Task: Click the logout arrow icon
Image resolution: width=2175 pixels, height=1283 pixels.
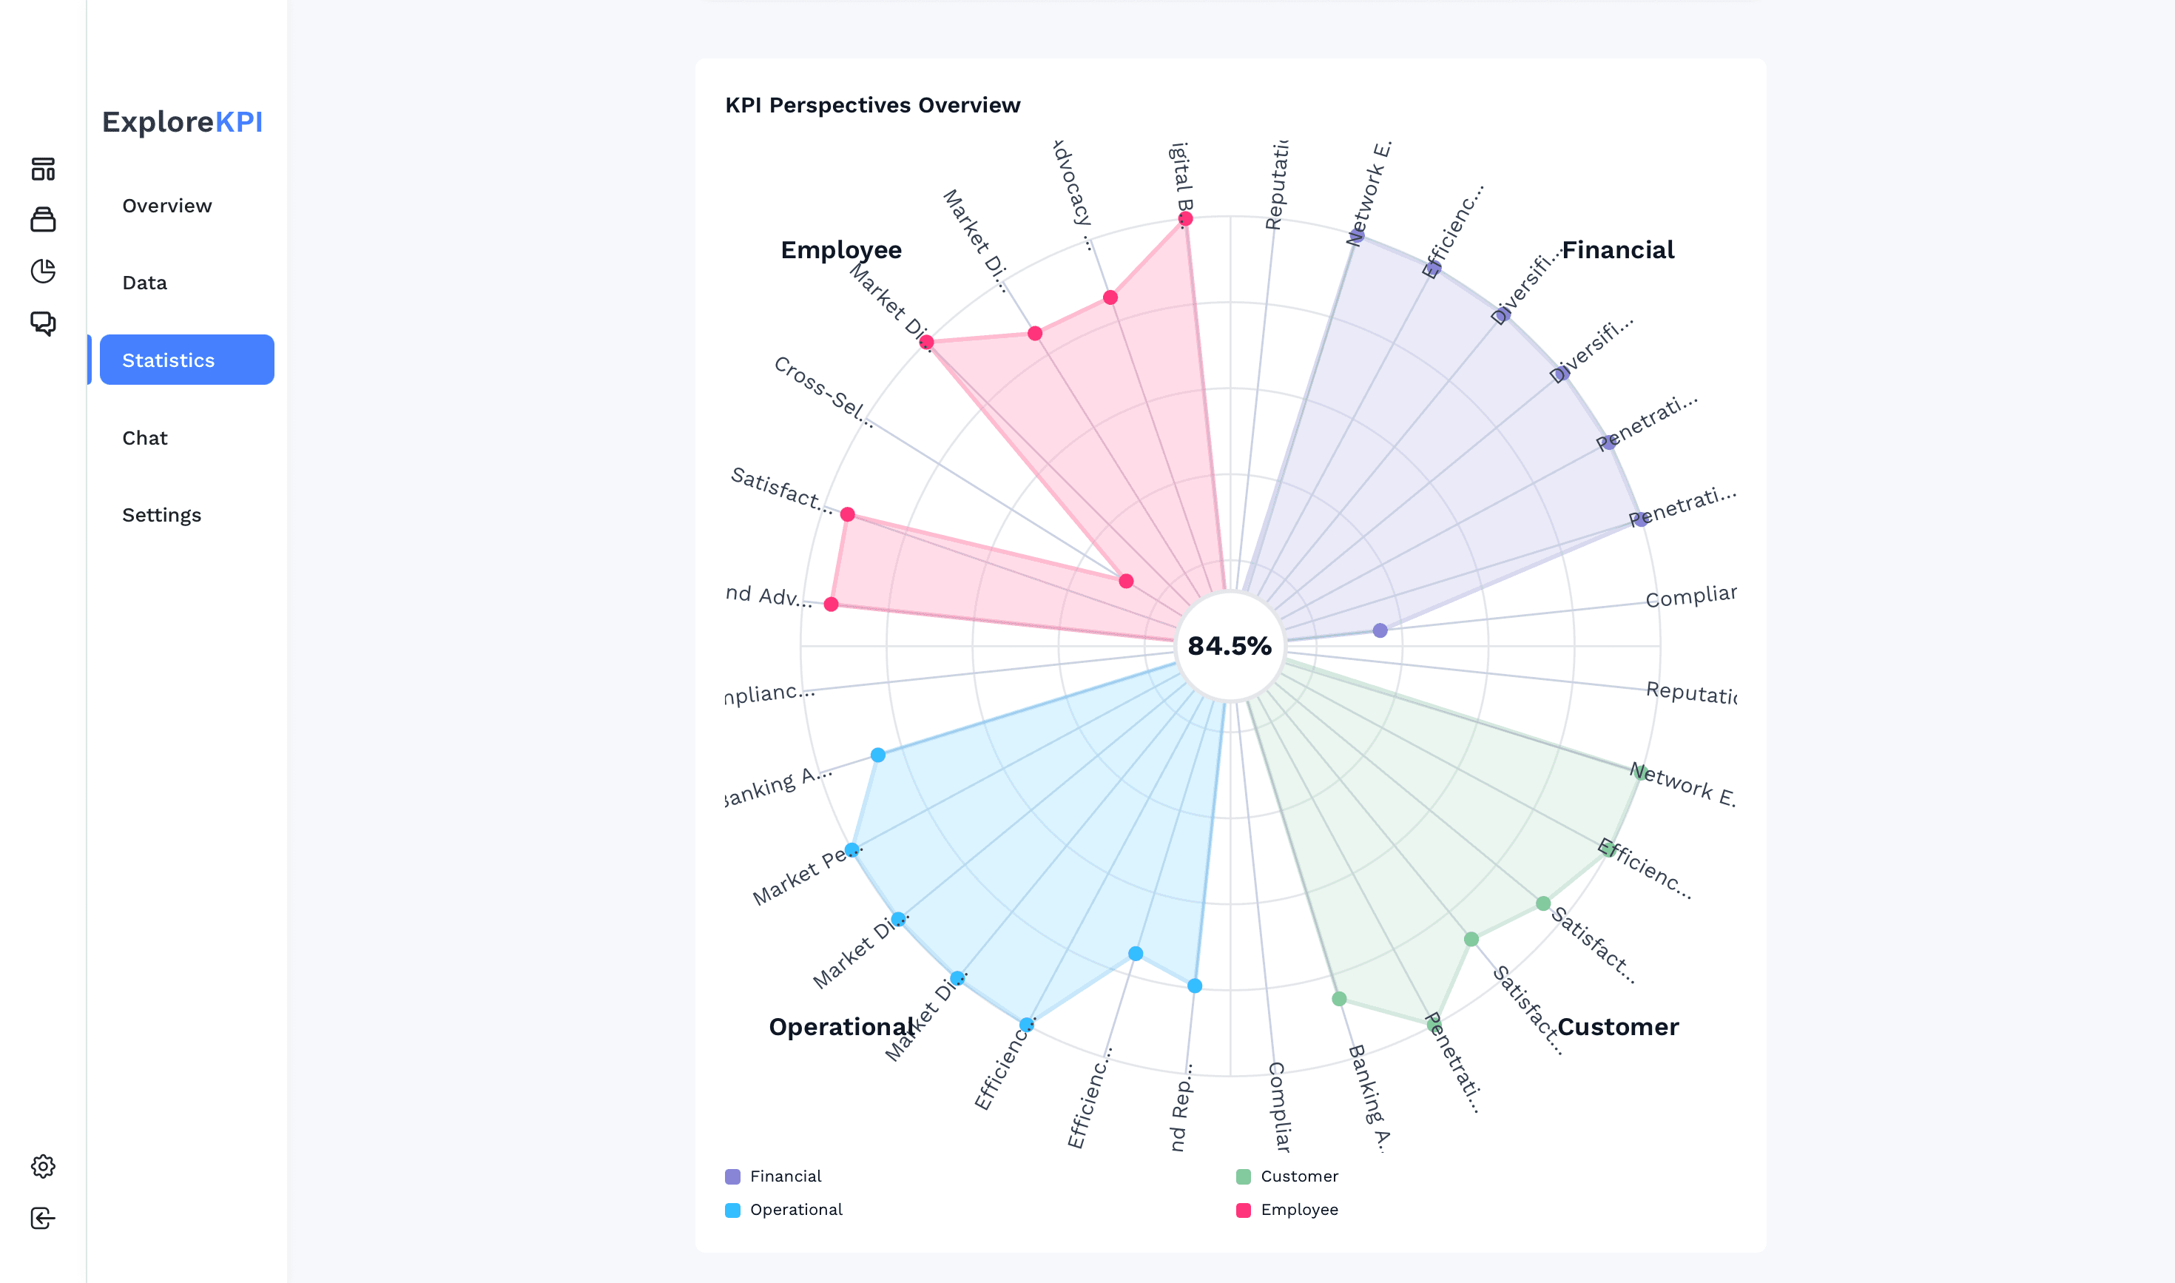Action: (x=43, y=1219)
